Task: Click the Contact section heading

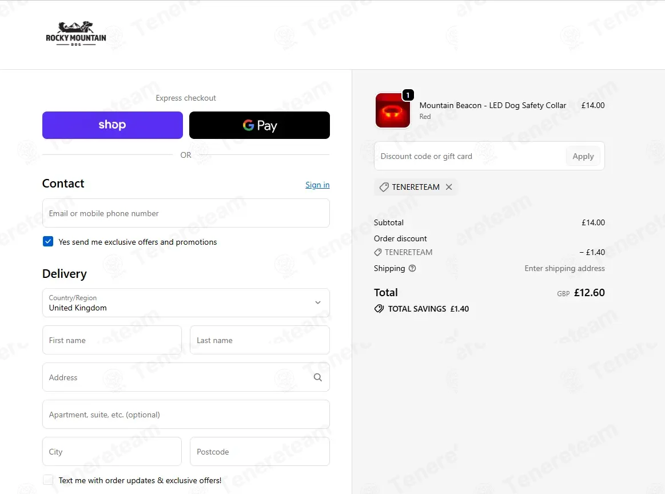Action: [63, 184]
